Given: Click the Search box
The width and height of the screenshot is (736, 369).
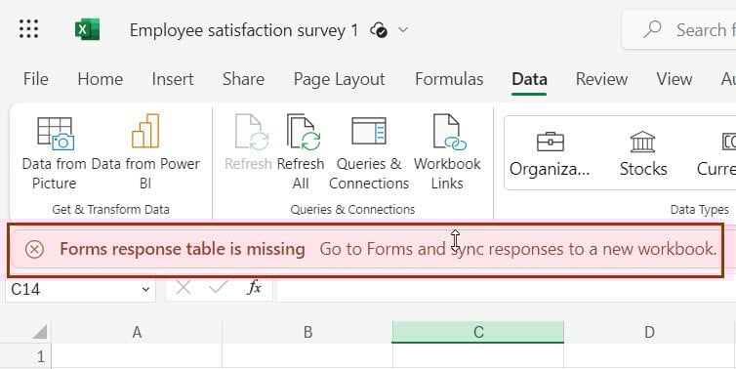Looking at the screenshot, I should click(678, 30).
